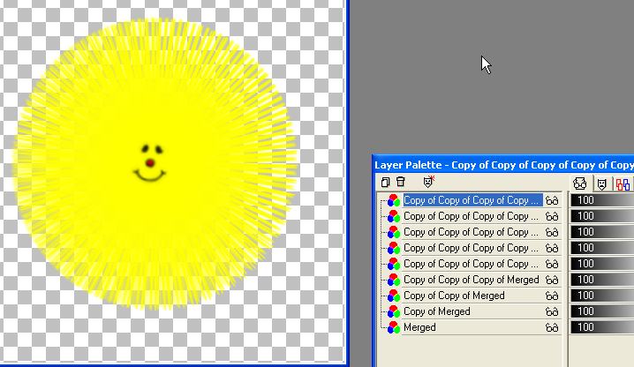
Task: Click opacity slider for Copy of Copy of Merged
Action: tap(602, 296)
